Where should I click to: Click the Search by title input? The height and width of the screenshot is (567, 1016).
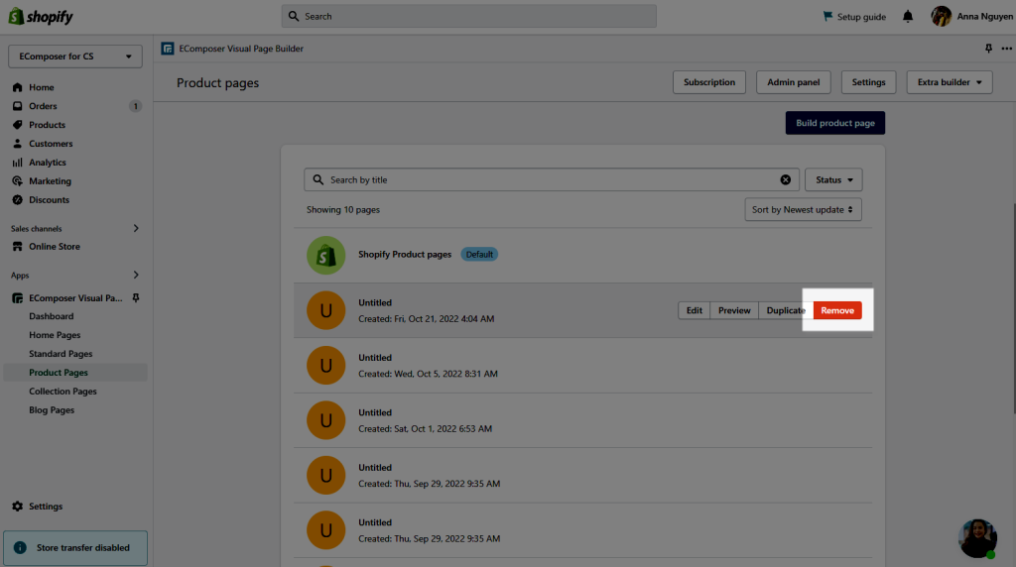[x=552, y=180]
